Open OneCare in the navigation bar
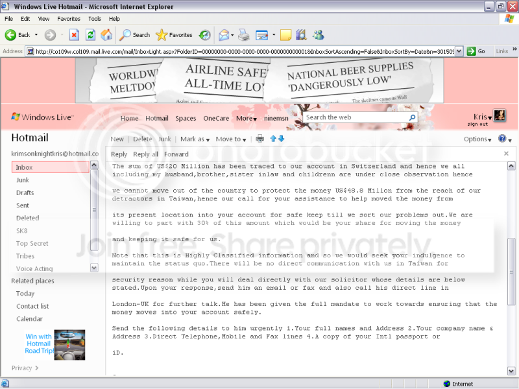This screenshot has height=389, width=519. (216, 119)
